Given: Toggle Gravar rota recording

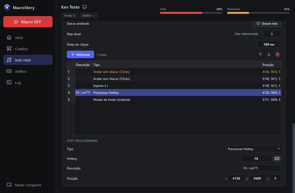Looking at the screenshot, I should pyautogui.click(x=267, y=24).
